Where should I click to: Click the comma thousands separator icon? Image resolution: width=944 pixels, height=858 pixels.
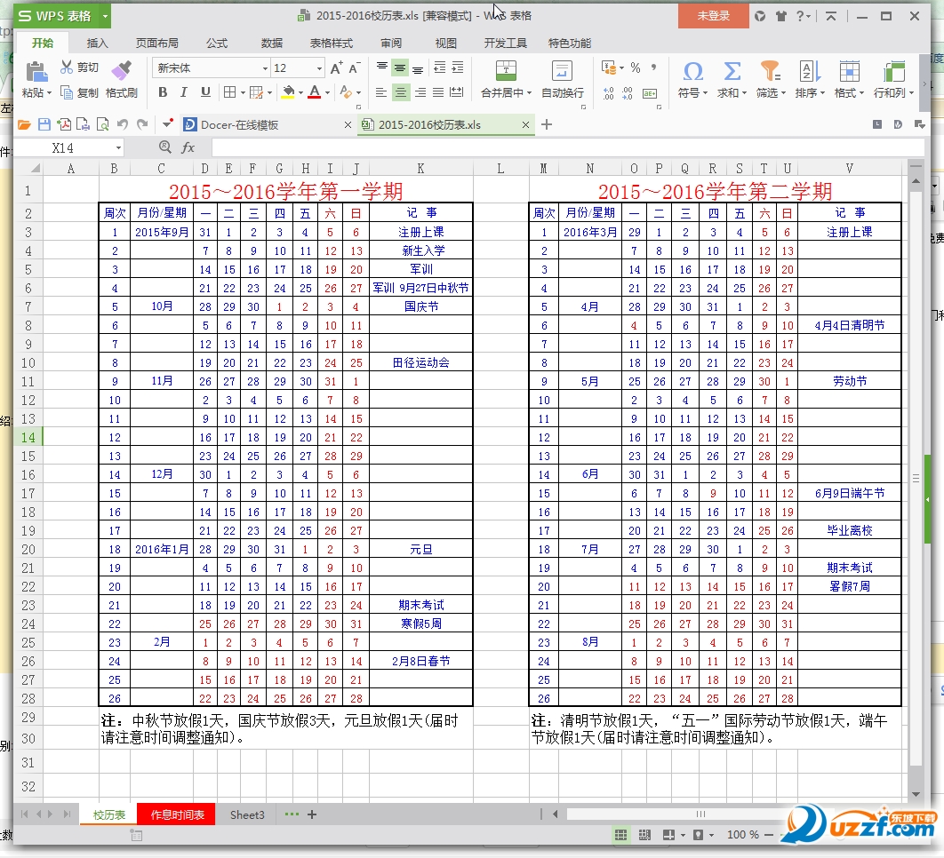point(653,68)
